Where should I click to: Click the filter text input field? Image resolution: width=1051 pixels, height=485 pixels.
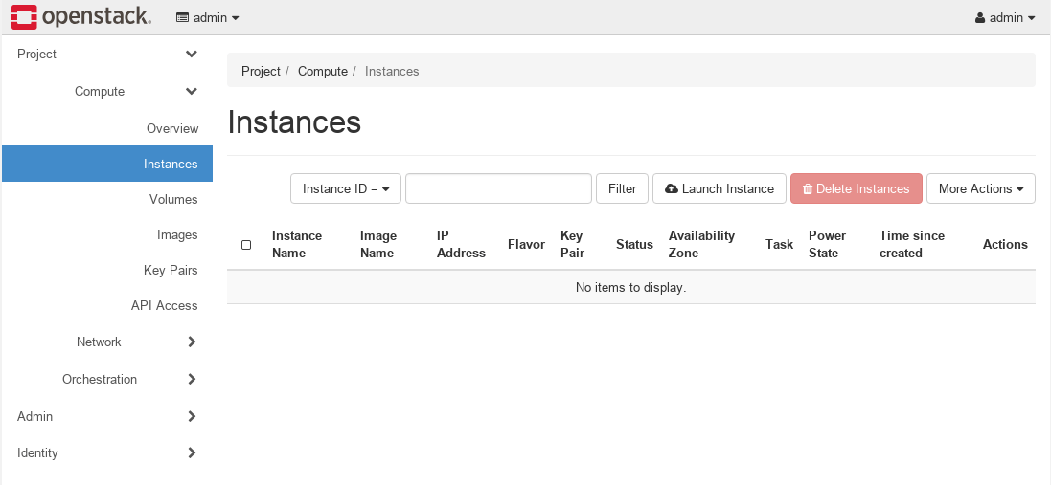click(499, 188)
